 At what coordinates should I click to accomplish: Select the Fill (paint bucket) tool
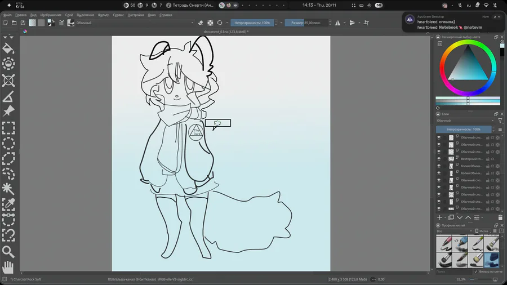click(8, 49)
